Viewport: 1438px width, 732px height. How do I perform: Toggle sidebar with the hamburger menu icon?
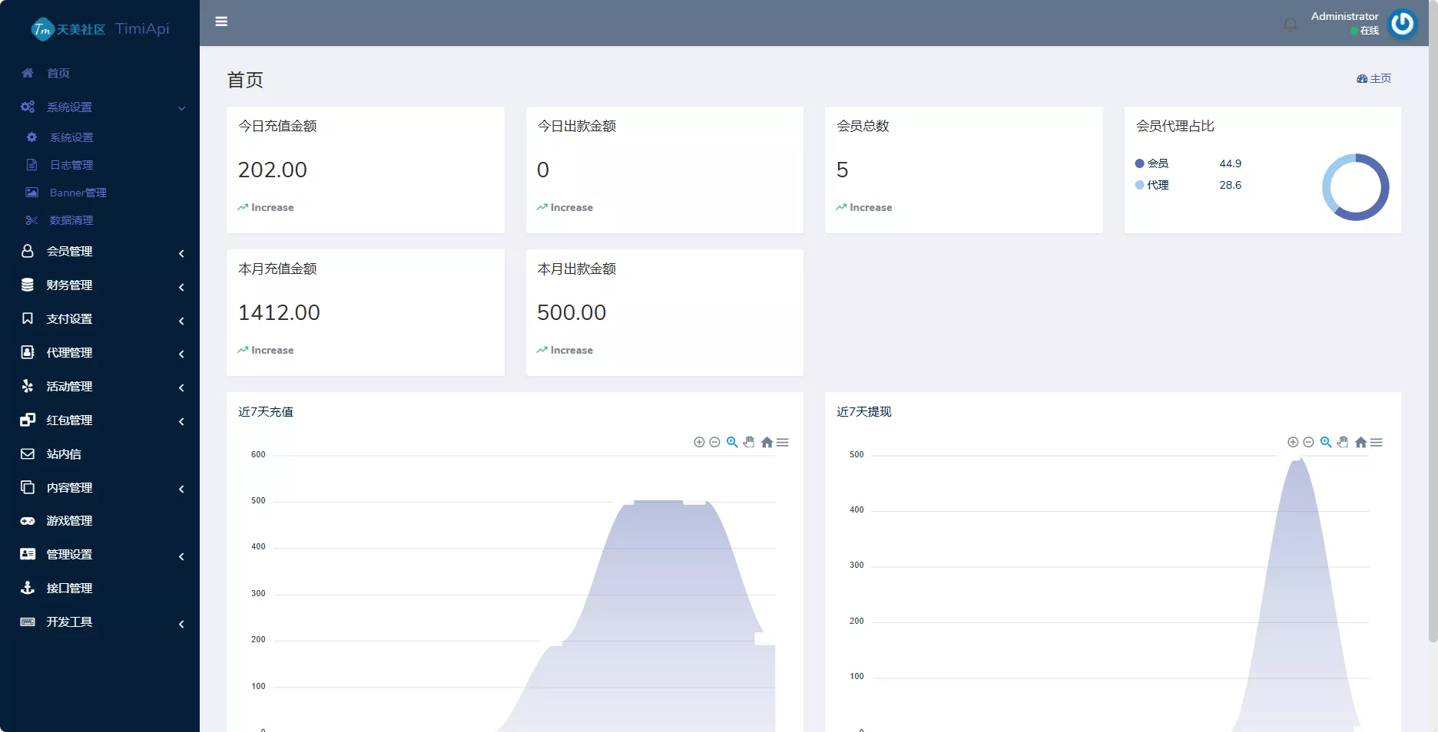[x=221, y=21]
